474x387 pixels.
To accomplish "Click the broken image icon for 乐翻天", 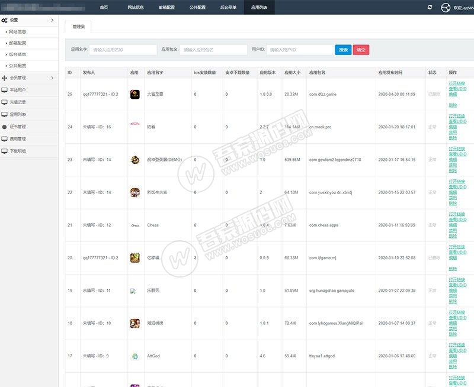I will (133, 291).
